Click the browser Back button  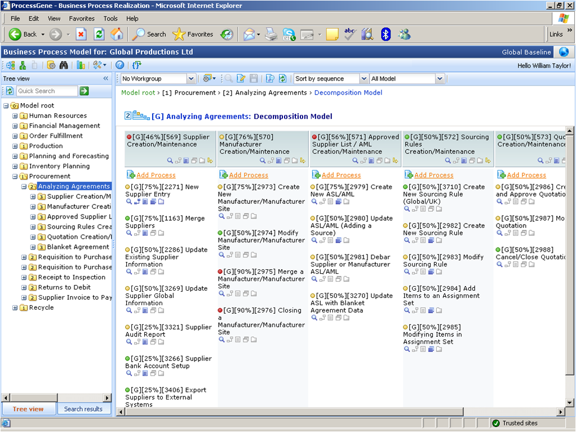click(x=23, y=34)
